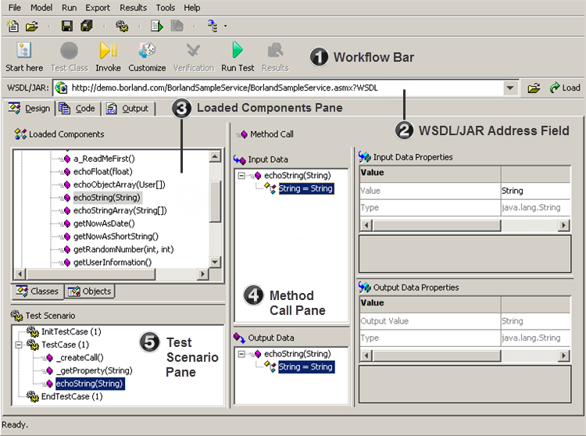This screenshot has height=436, width=586.
Task: Click the Run Test green arrow
Action: (x=238, y=51)
